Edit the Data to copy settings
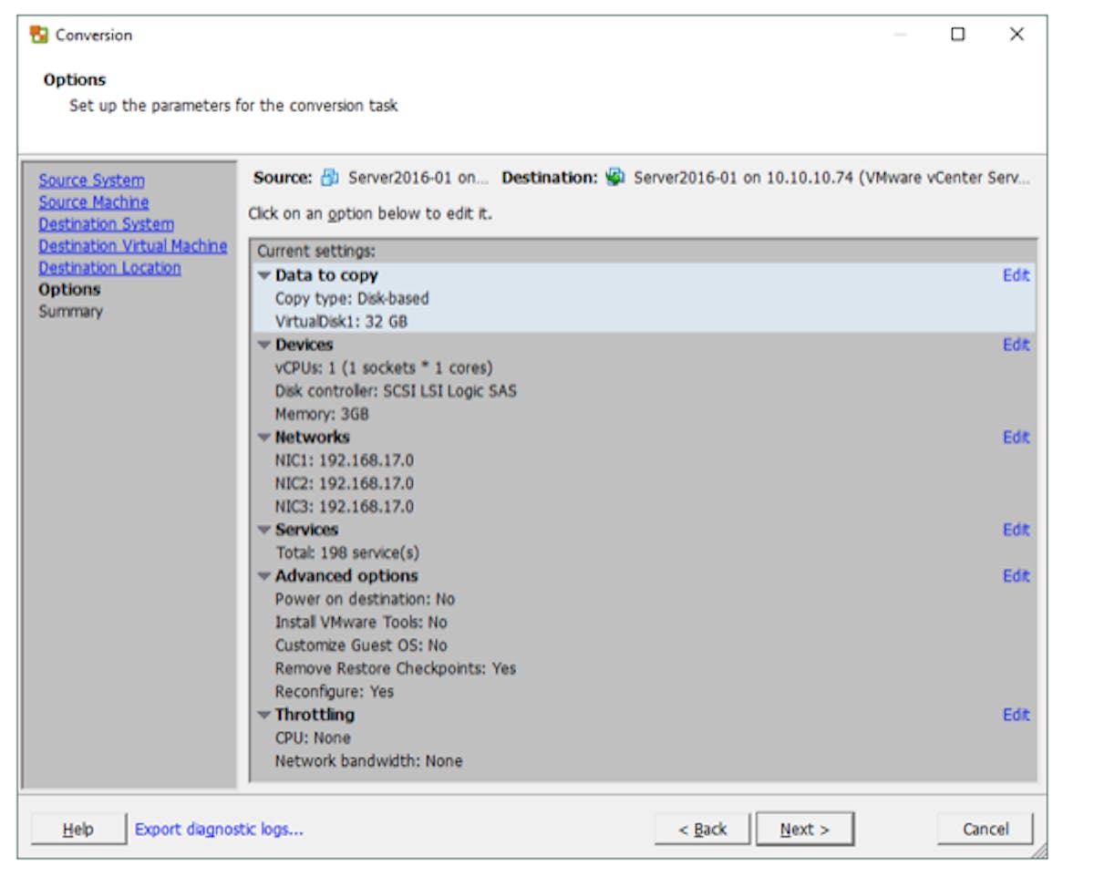This screenshot has height=887, width=1094. [x=1016, y=275]
